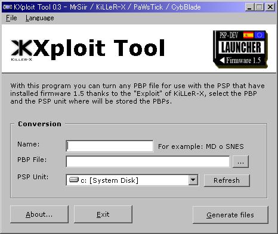Click the "PBP File:" label

click(x=32, y=160)
